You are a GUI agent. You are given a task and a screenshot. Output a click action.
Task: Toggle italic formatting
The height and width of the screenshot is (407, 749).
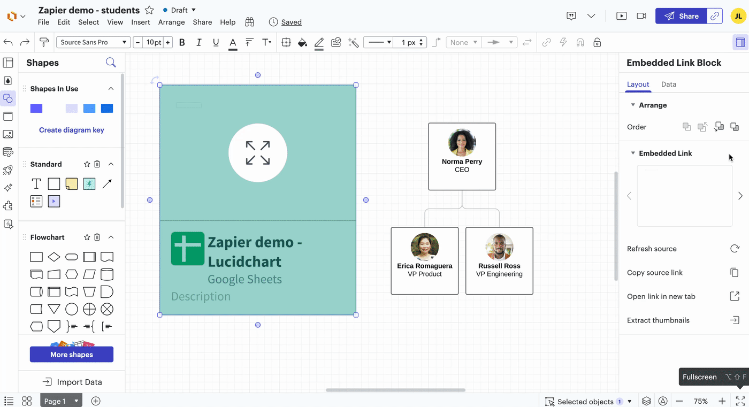(x=199, y=42)
